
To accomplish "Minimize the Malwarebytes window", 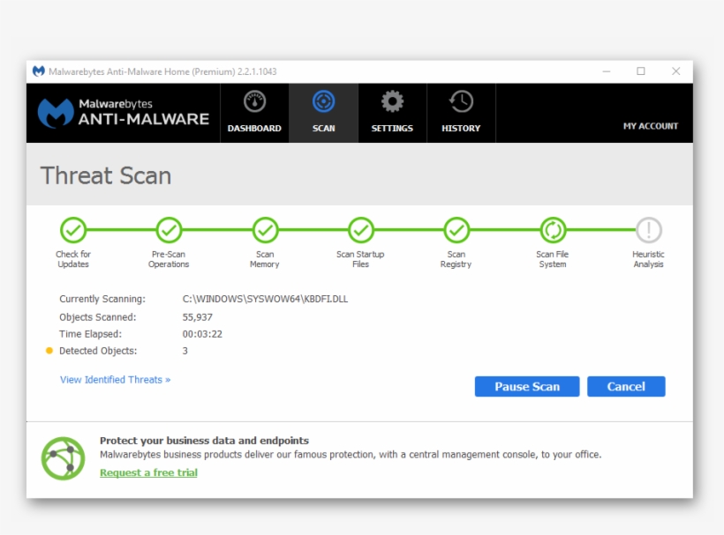I will [607, 71].
